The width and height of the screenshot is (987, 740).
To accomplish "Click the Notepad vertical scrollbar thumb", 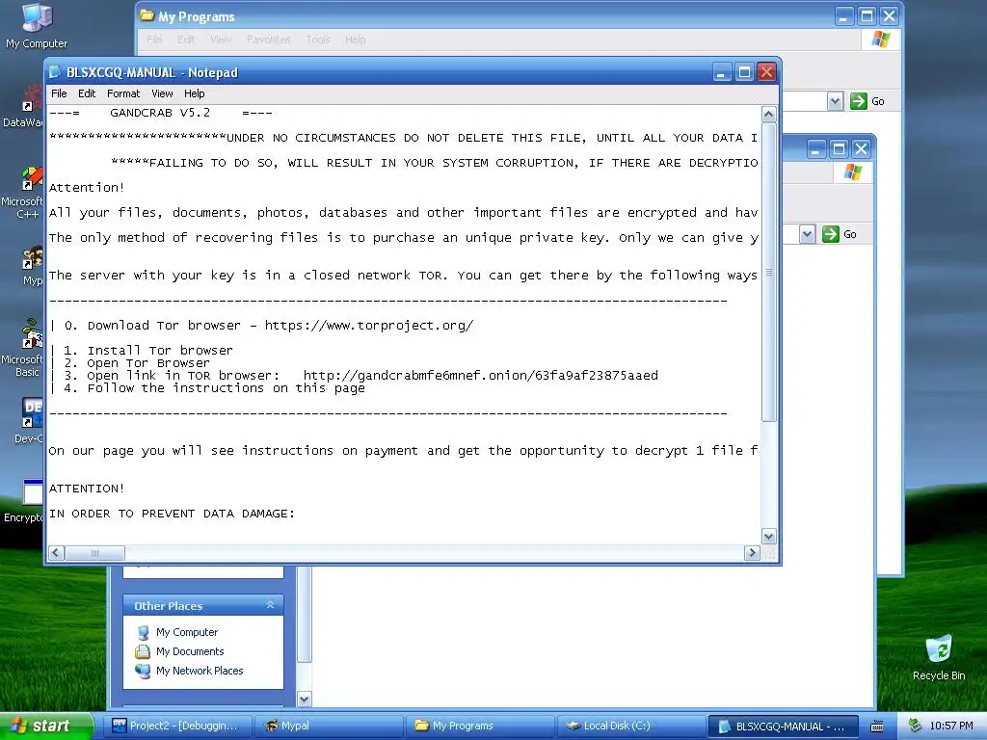I will coord(768,272).
